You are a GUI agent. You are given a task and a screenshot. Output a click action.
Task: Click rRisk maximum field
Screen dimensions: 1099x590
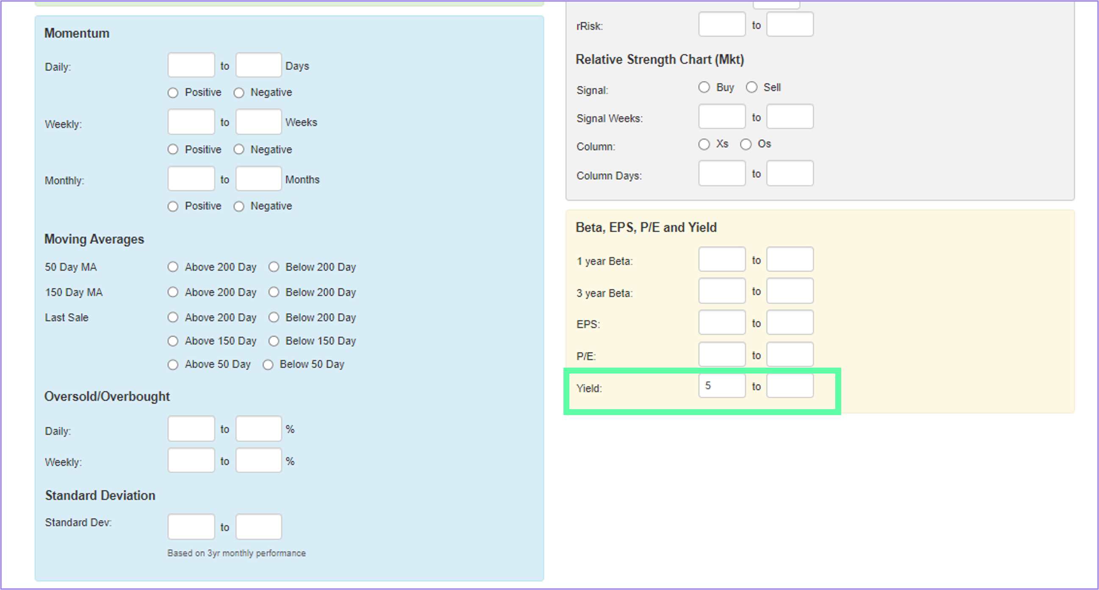[x=790, y=24]
